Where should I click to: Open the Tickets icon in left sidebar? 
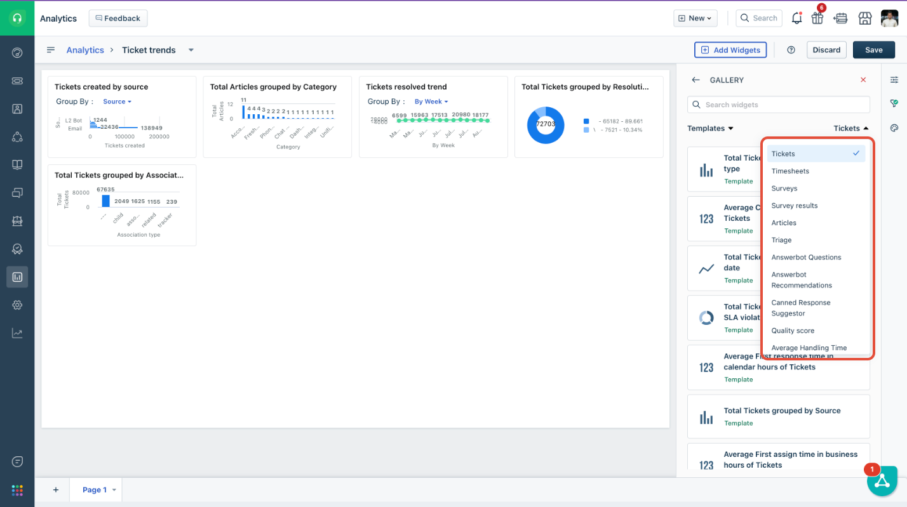pyautogui.click(x=17, y=81)
